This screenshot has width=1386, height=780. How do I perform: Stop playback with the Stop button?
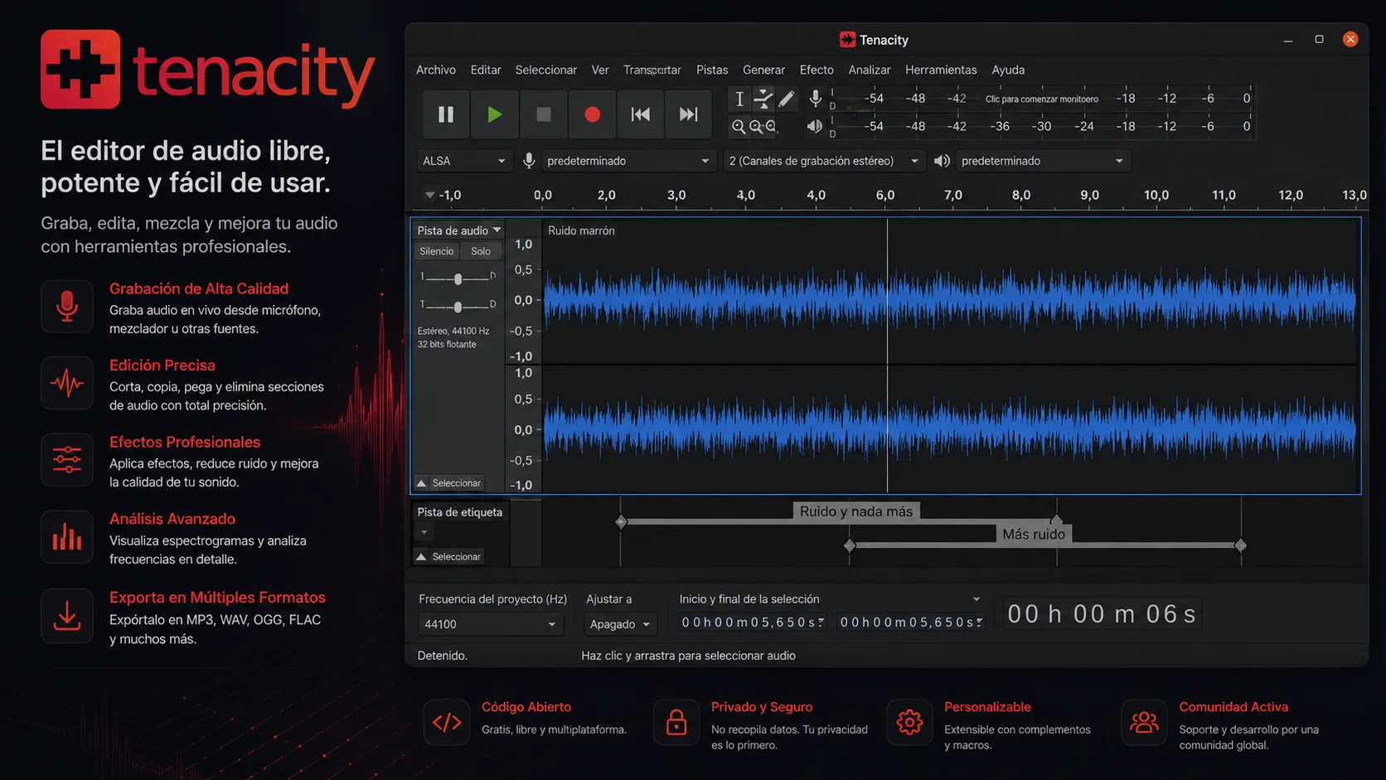pyautogui.click(x=543, y=114)
